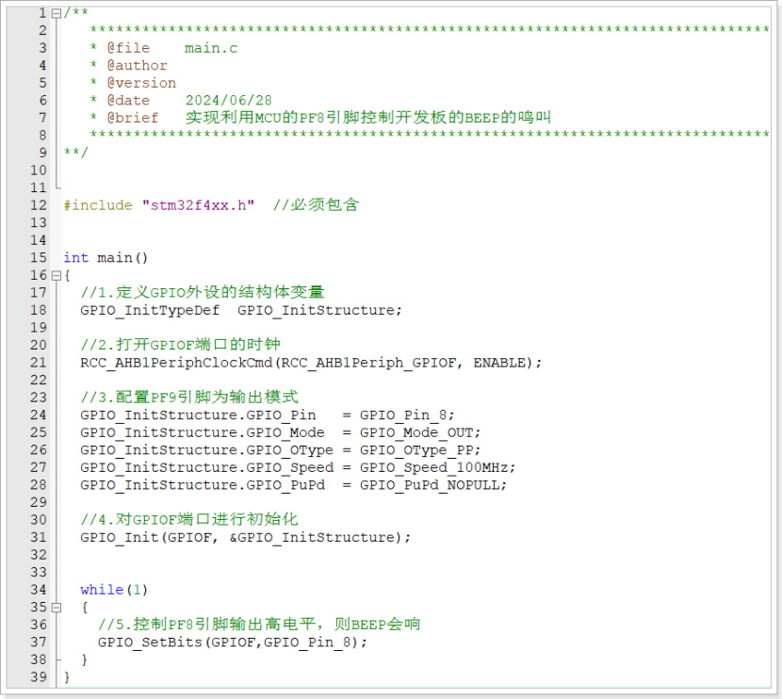The image size is (782, 699).
Task: Click the //必须包含 comment
Action: coord(316,205)
